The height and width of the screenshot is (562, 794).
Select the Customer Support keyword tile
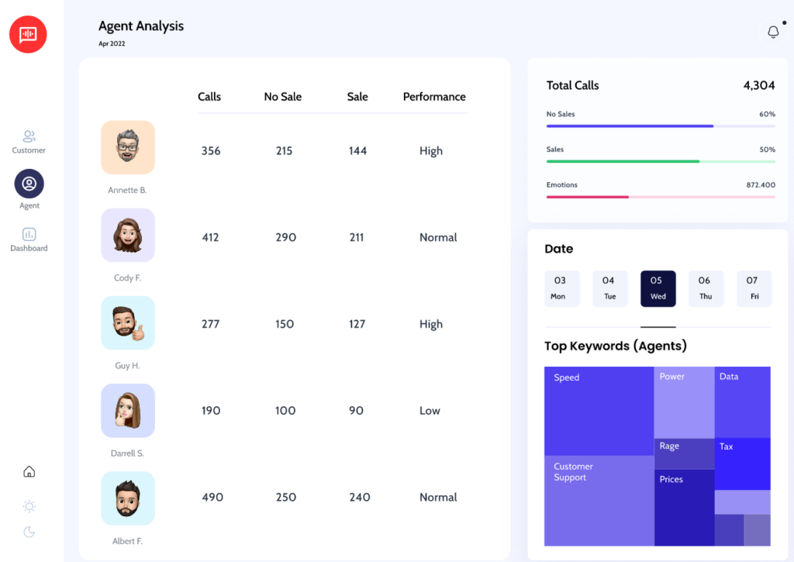pos(599,501)
